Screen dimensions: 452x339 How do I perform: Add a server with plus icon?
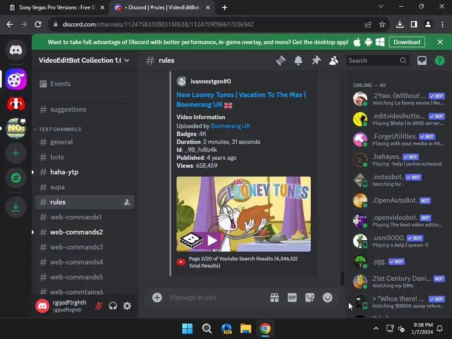pyautogui.click(x=16, y=153)
